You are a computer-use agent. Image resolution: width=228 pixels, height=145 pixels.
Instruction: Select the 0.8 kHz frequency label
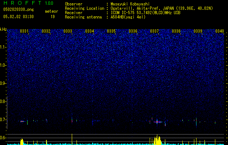pos(3,101)
